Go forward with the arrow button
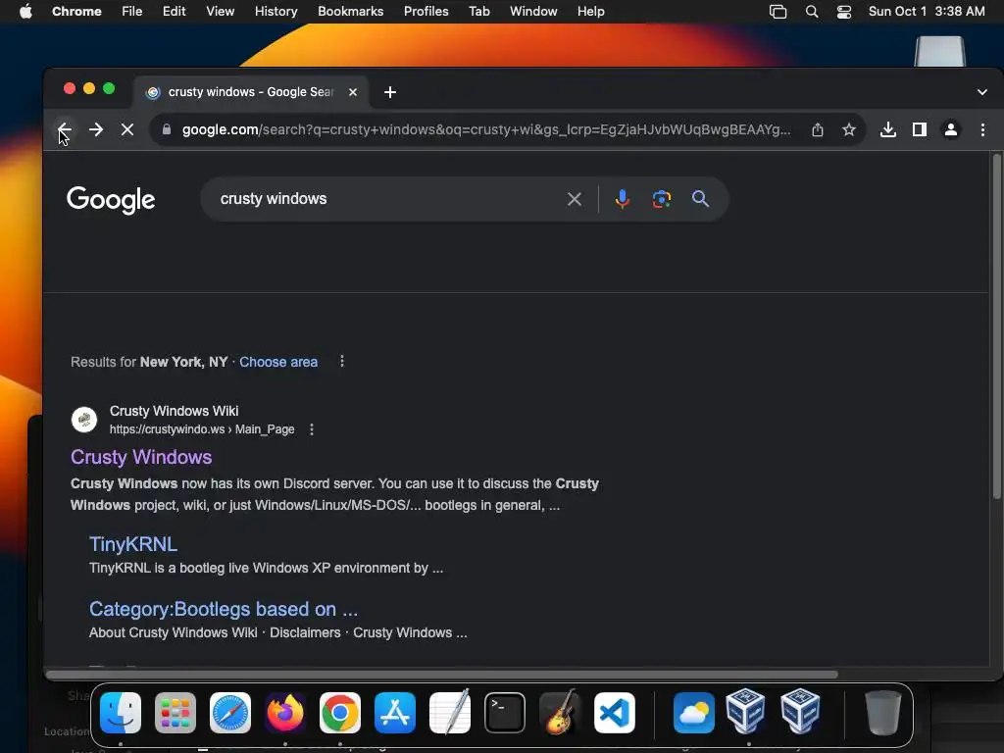 tap(96, 130)
